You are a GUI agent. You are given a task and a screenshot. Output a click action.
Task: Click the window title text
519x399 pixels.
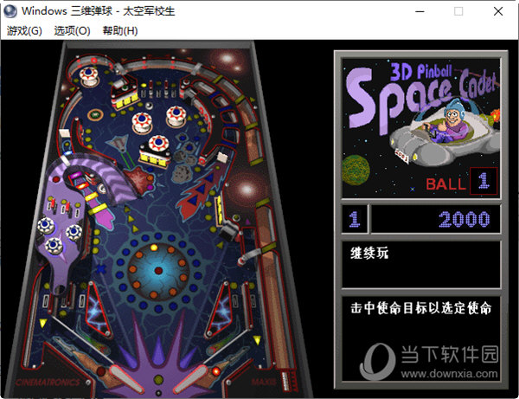tap(98, 11)
